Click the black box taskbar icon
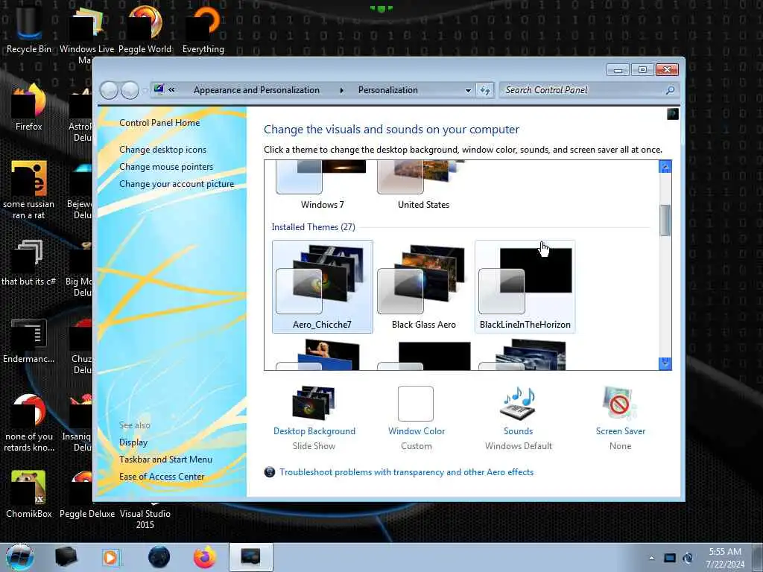763x572 pixels. 66,557
